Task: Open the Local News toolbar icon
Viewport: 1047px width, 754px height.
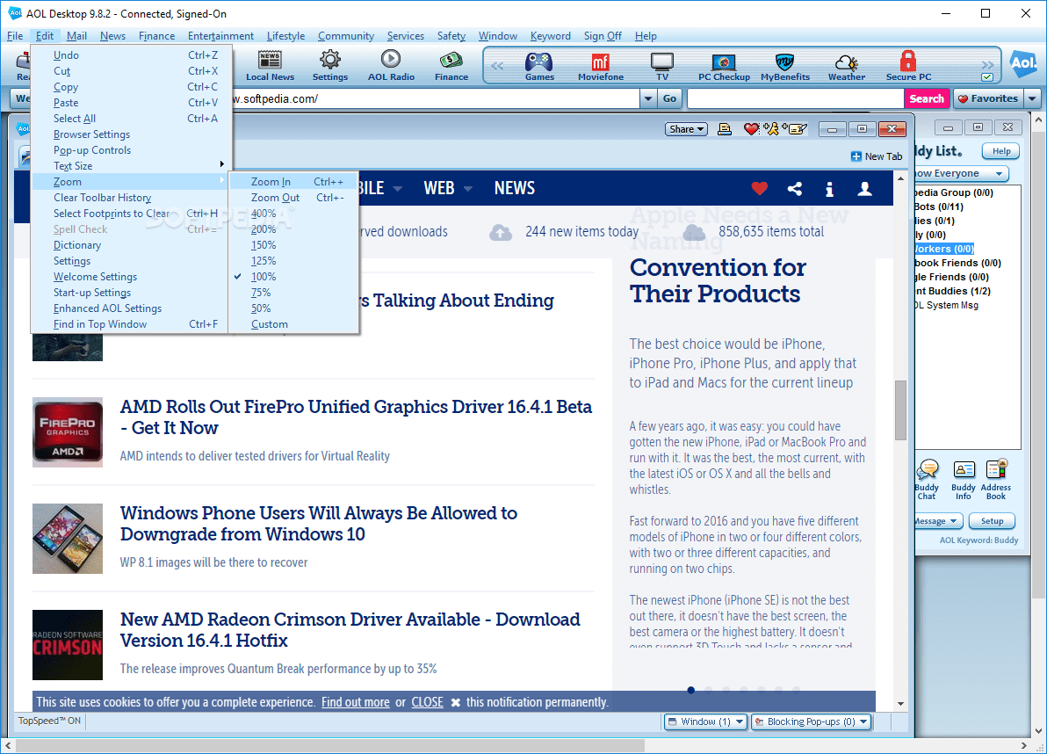Action: click(x=270, y=65)
